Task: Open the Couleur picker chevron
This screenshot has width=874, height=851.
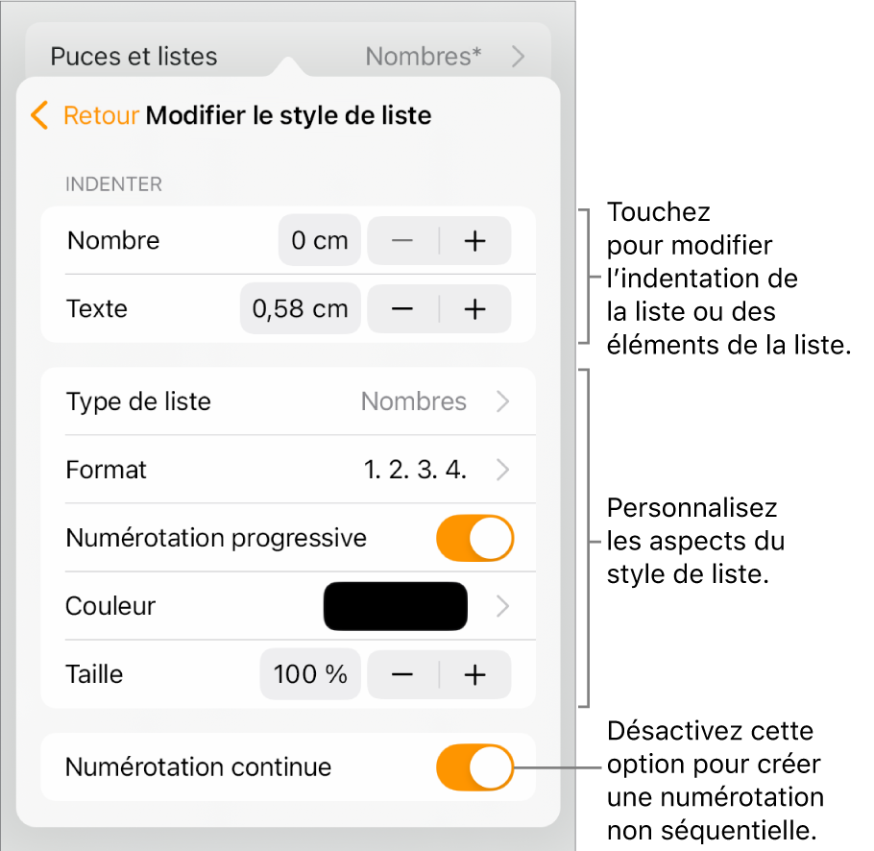Action: pyautogui.click(x=502, y=606)
